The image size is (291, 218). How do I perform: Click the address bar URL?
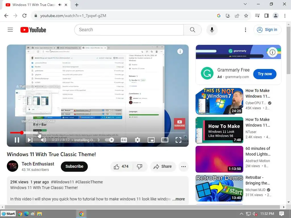[x=73, y=16]
